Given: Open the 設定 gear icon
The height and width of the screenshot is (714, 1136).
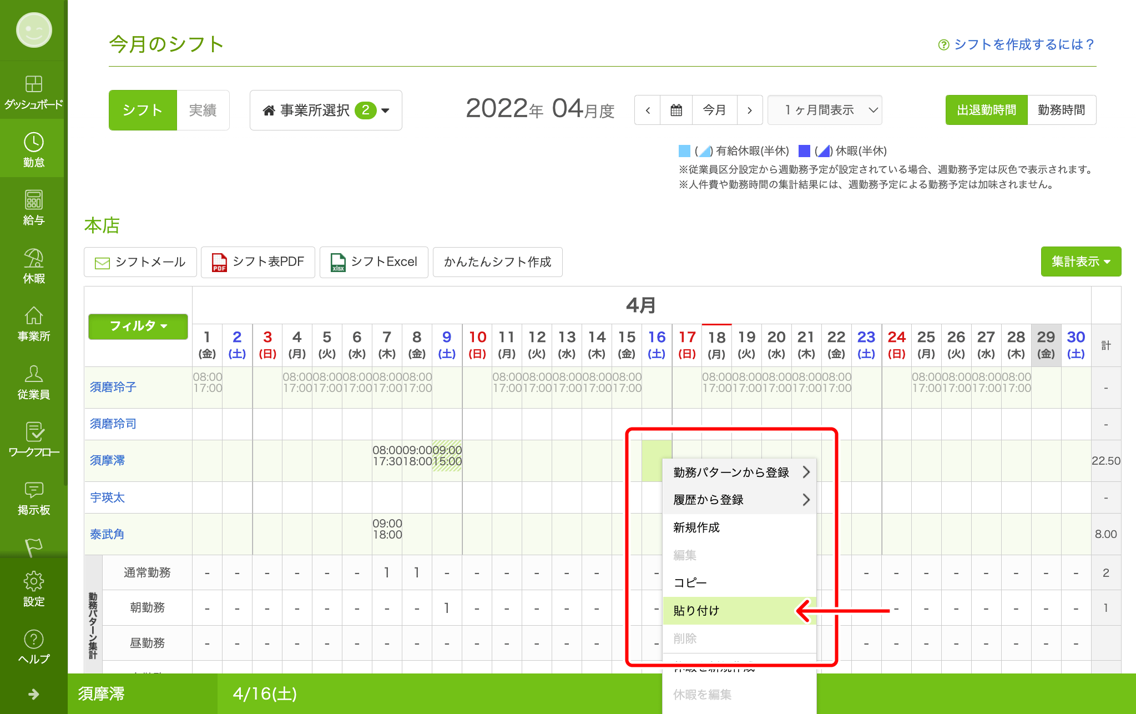Looking at the screenshot, I should click(x=33, y=589).
